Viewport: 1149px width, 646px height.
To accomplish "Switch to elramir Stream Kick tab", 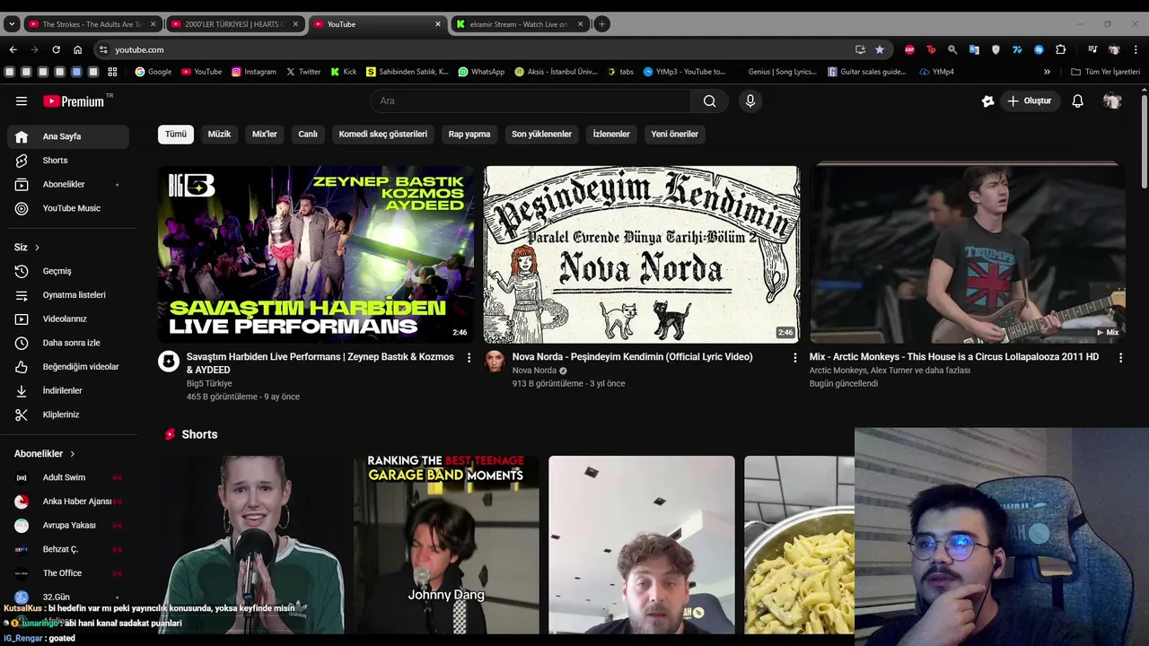I will click(520, 24).
